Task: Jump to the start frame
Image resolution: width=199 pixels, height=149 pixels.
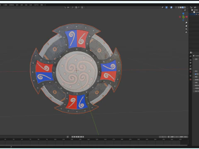Action: (72, 137)
